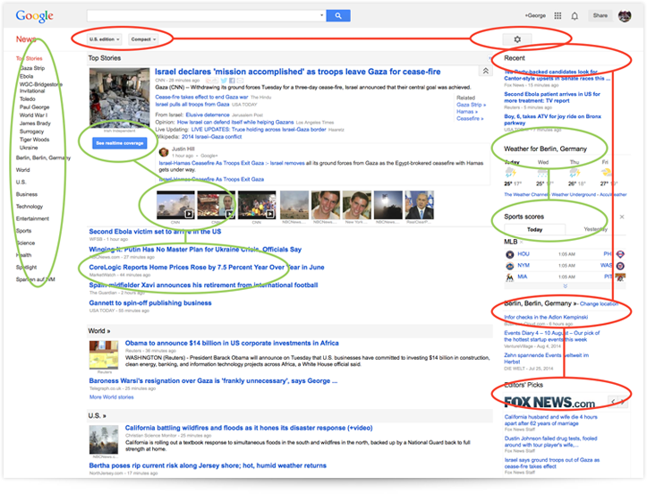Open the settings gear button
Viewport: 647px width, 494px height.
point(517,39)
